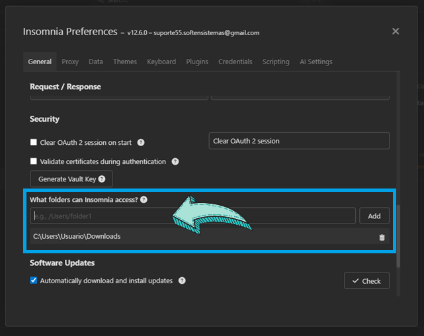Show the help tooltip on Generate Vault Key

pos(102,179)
